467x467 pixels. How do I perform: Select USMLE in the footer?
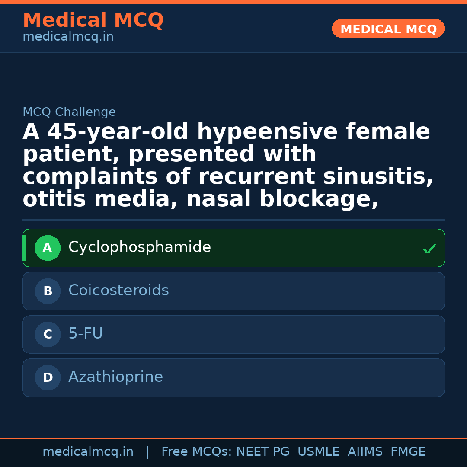click(318, 452)
